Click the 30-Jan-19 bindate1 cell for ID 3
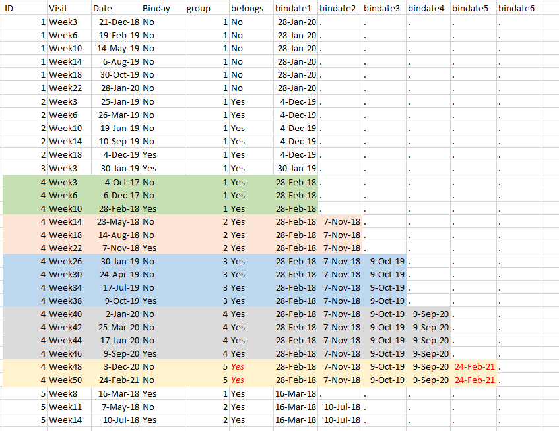This screenshot has width=559, height=431. 296,168
